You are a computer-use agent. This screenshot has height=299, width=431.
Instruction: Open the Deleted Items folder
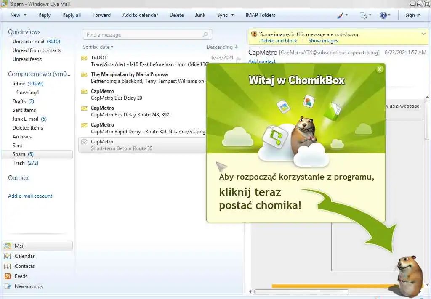point(28,128)
